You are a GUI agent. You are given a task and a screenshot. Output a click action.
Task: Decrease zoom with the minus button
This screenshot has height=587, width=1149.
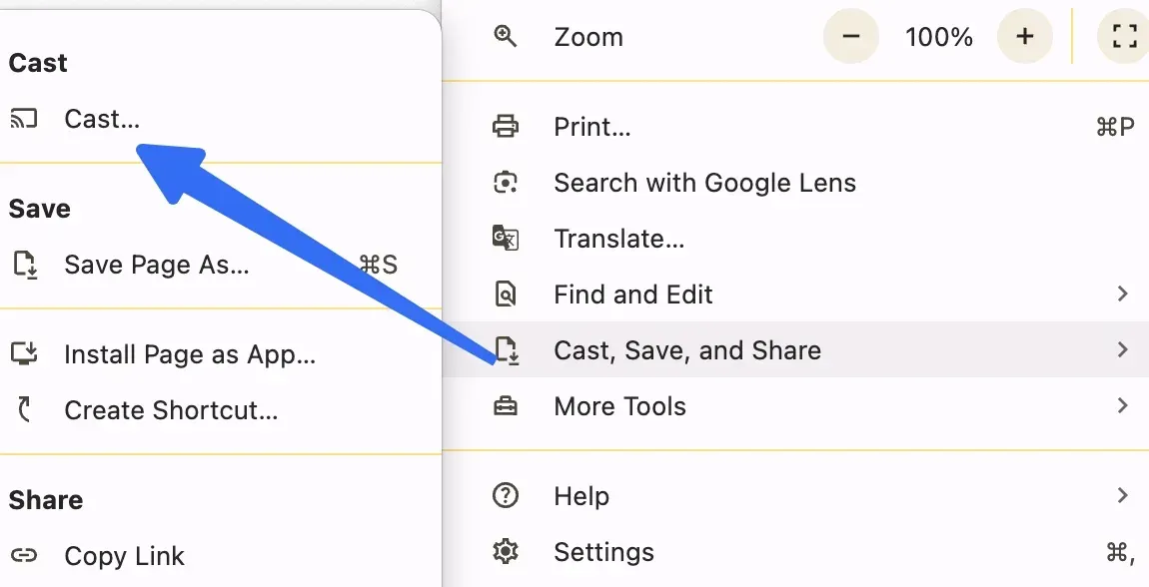pyautogui.click(x=850, y=36)
